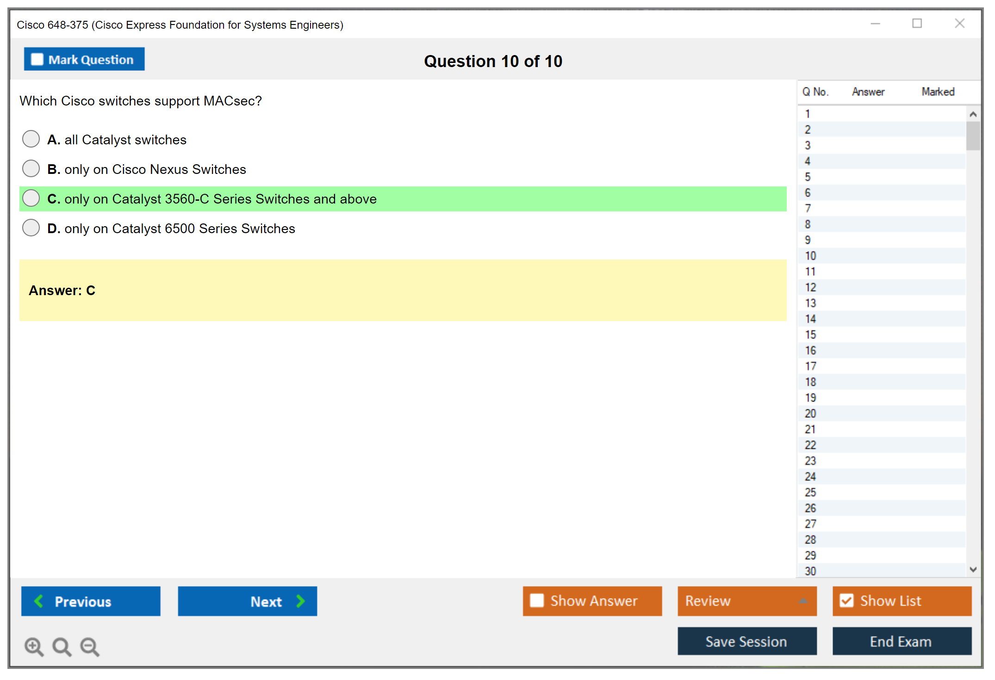Select option D Catalyst 6500 Series

31,228
